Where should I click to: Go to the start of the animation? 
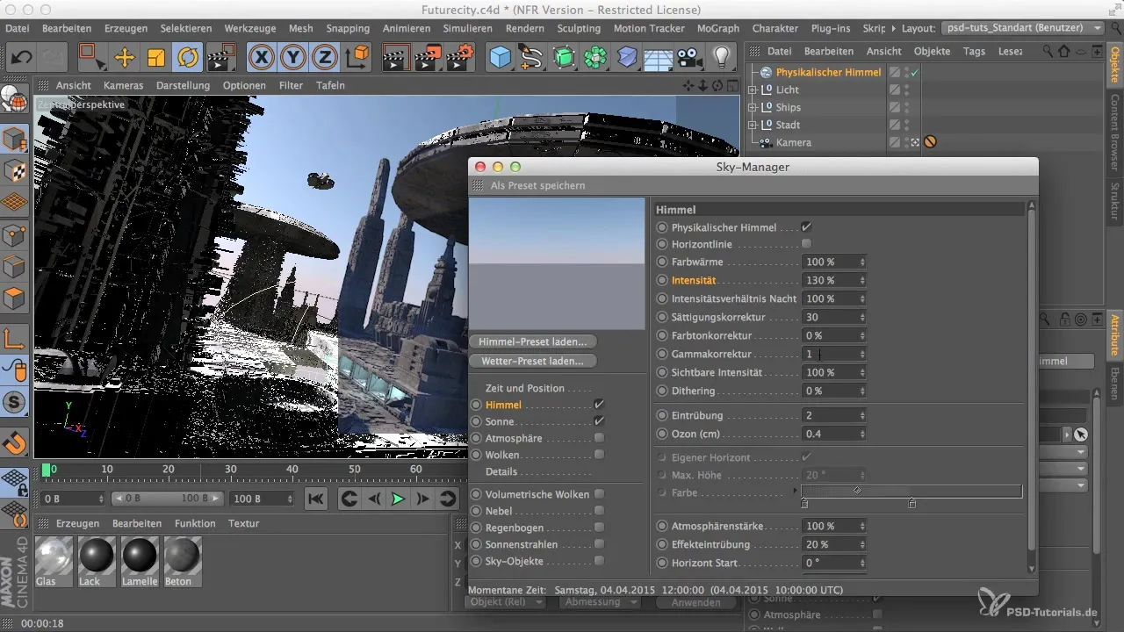tap(316, 499)
